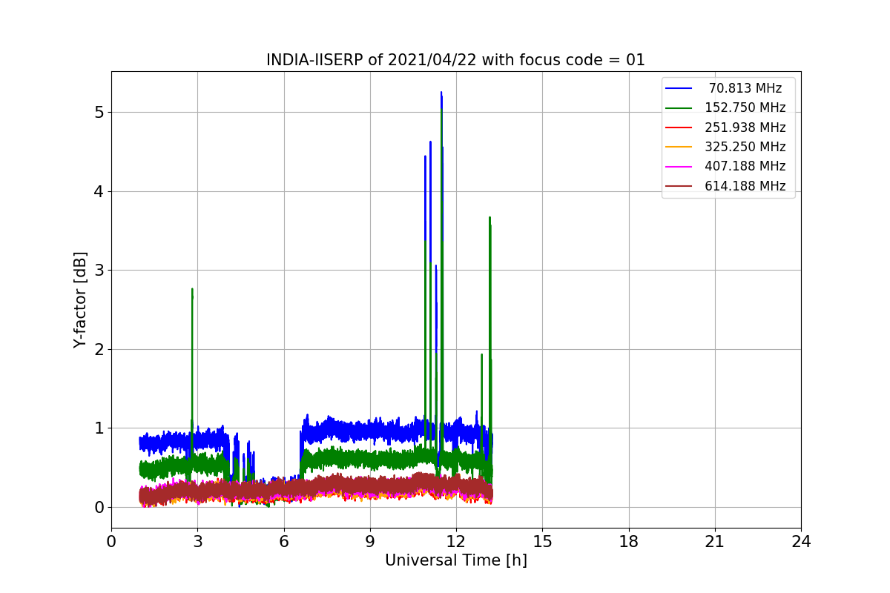
Task: Click x-axis tick label 15
Action: 542,542
